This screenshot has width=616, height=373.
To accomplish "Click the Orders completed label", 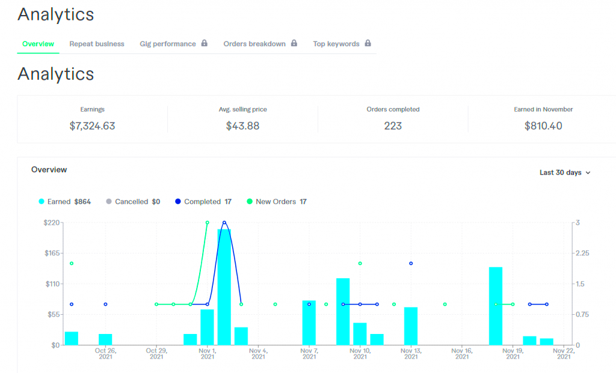I will pyautogui.click(x=393, y=109).
